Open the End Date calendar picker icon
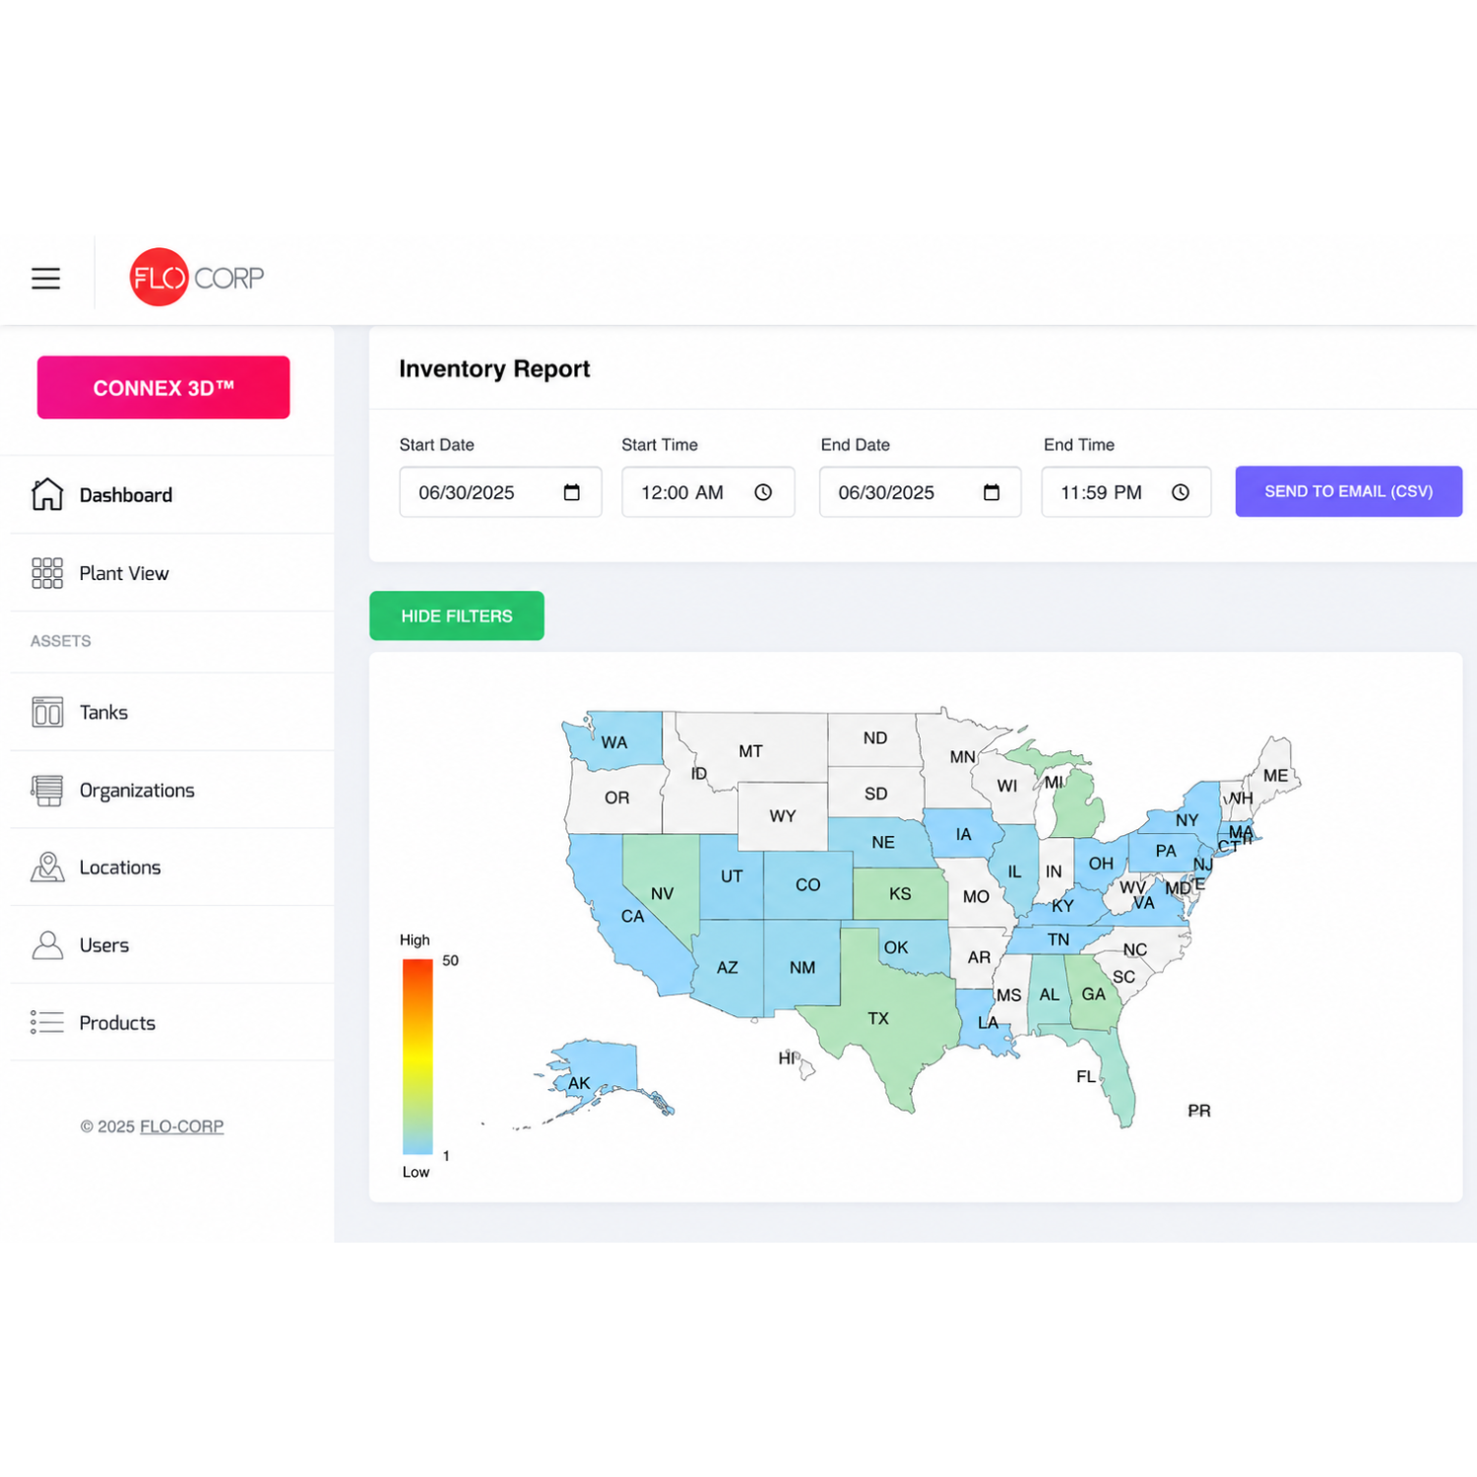This screenshot has height=1477, width=1477. coord(992,492)
